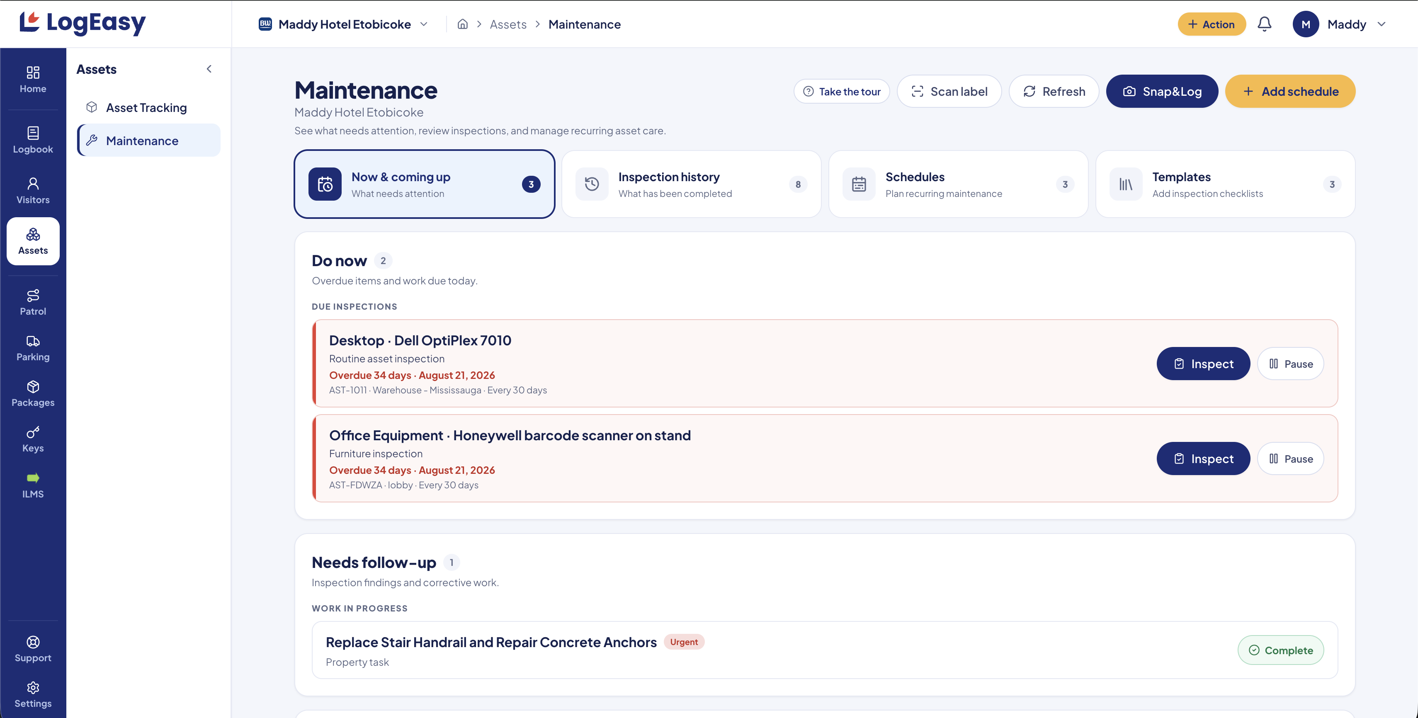Click the home breadcrumb icon
This screenshot has width=1418, height=718.
coord(462,24)
